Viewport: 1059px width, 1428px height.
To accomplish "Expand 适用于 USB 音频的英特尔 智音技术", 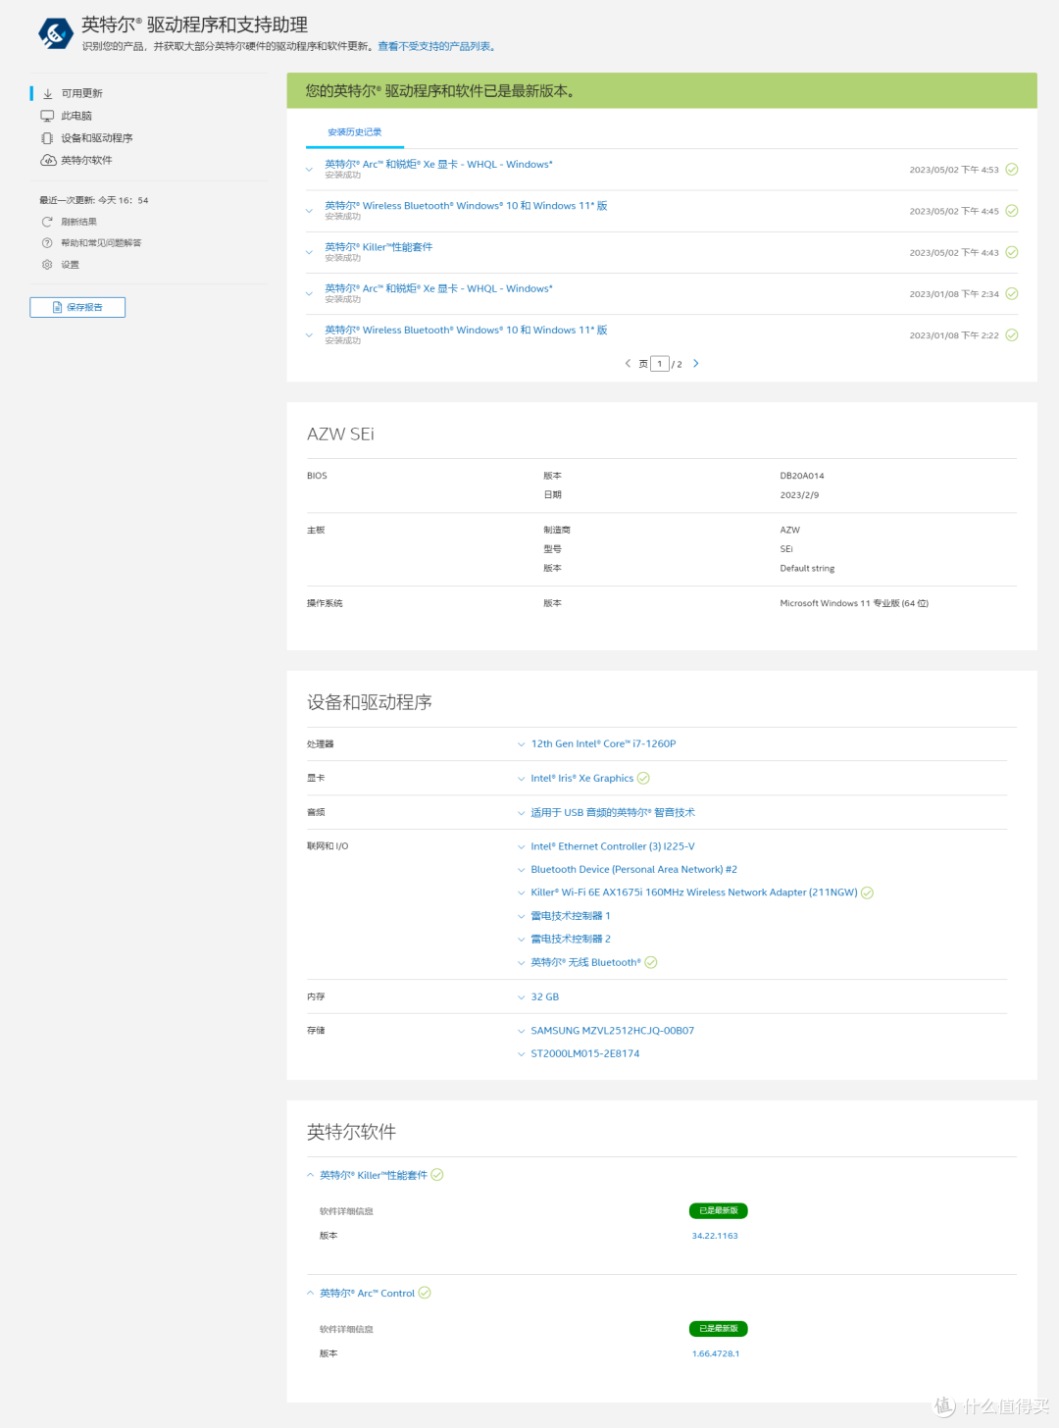I will click(522, 813).
